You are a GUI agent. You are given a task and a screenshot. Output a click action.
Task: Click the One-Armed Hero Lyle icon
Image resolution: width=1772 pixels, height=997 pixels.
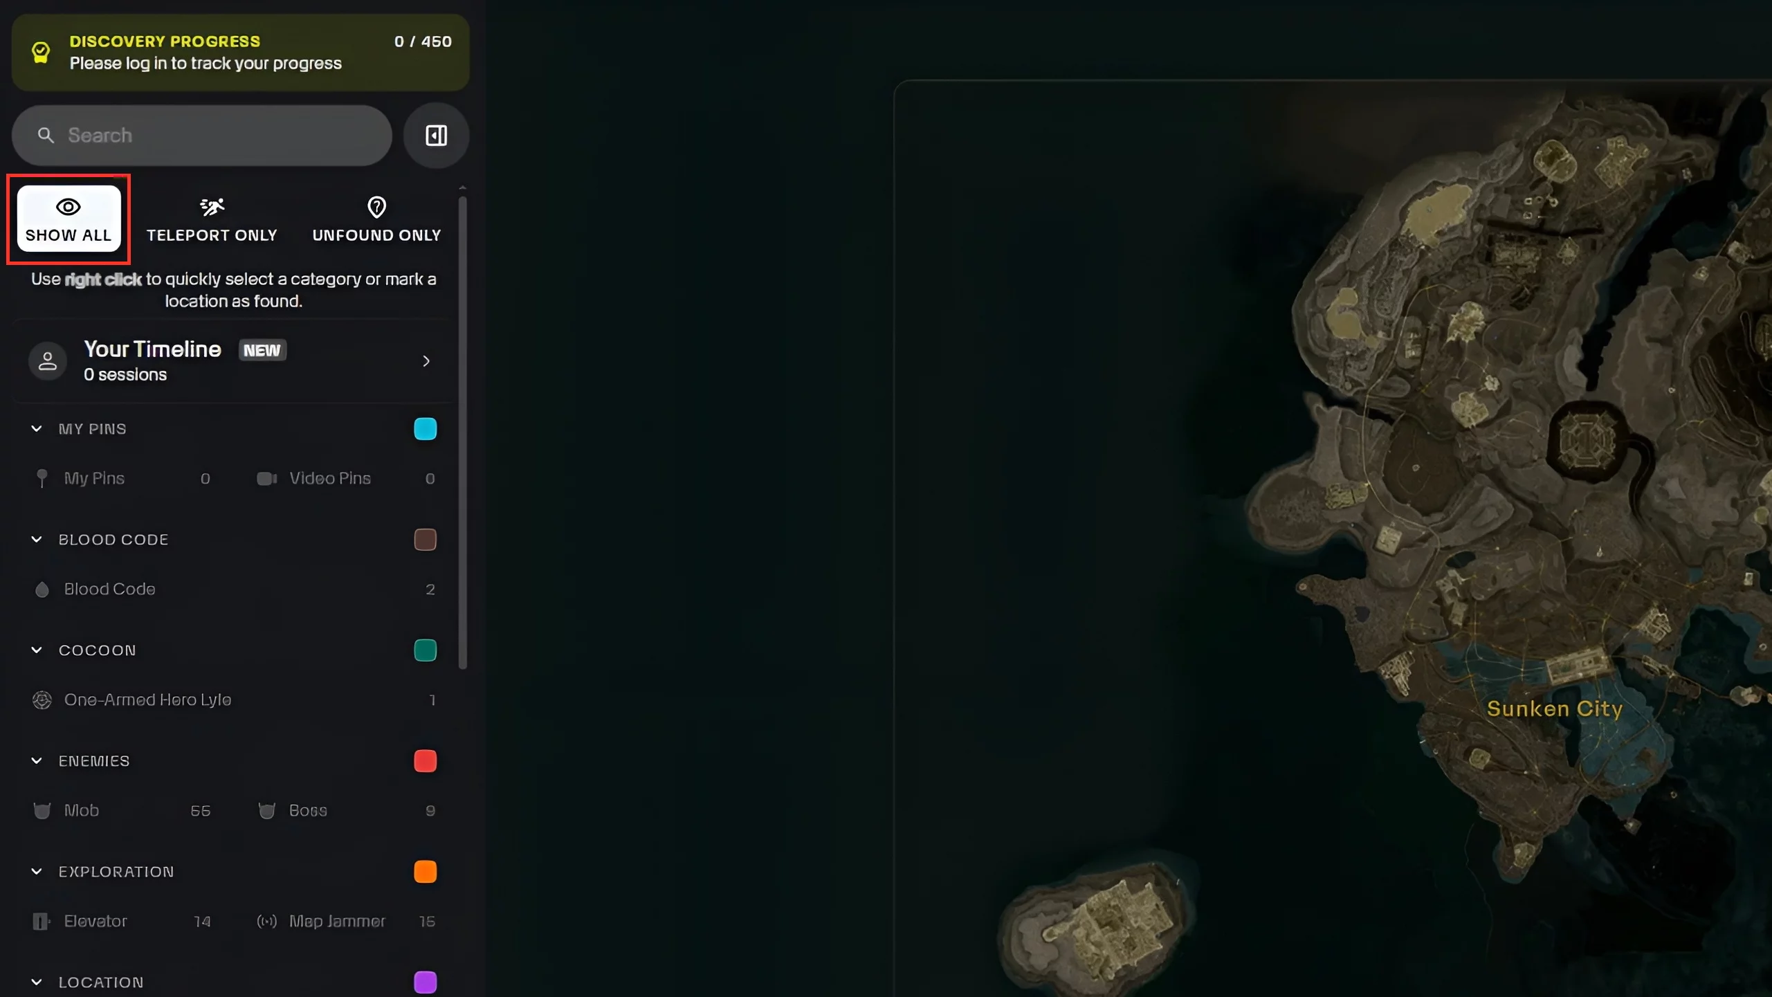pyautogui.click(x=42, y=700)
